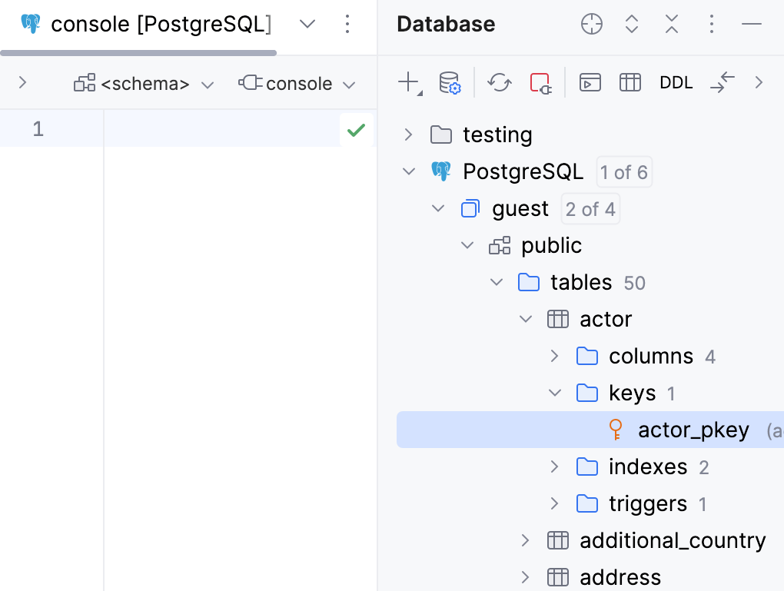Collapse all tree nodes with the collapse icon
784x591 pixels.
[671, 24]
